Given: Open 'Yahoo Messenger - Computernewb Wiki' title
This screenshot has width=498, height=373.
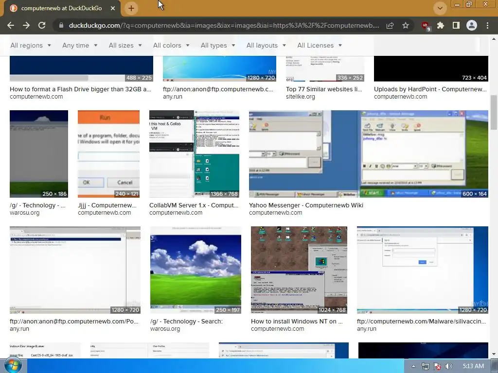Looking at the screenshot, I should 306,205.
